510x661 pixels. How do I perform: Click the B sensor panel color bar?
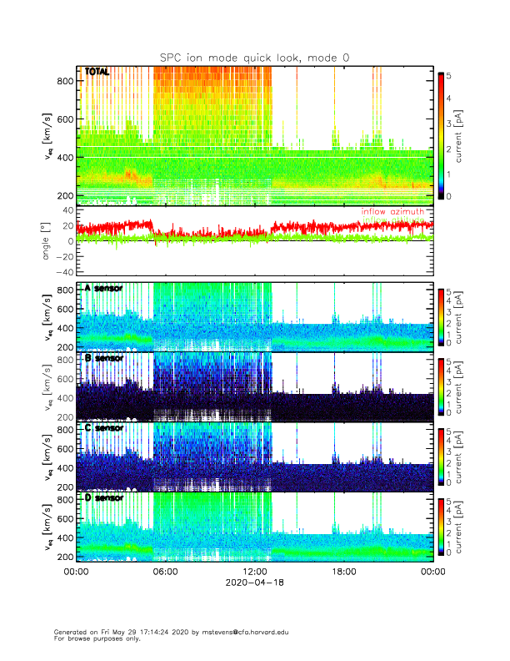[x=441, y=387]
